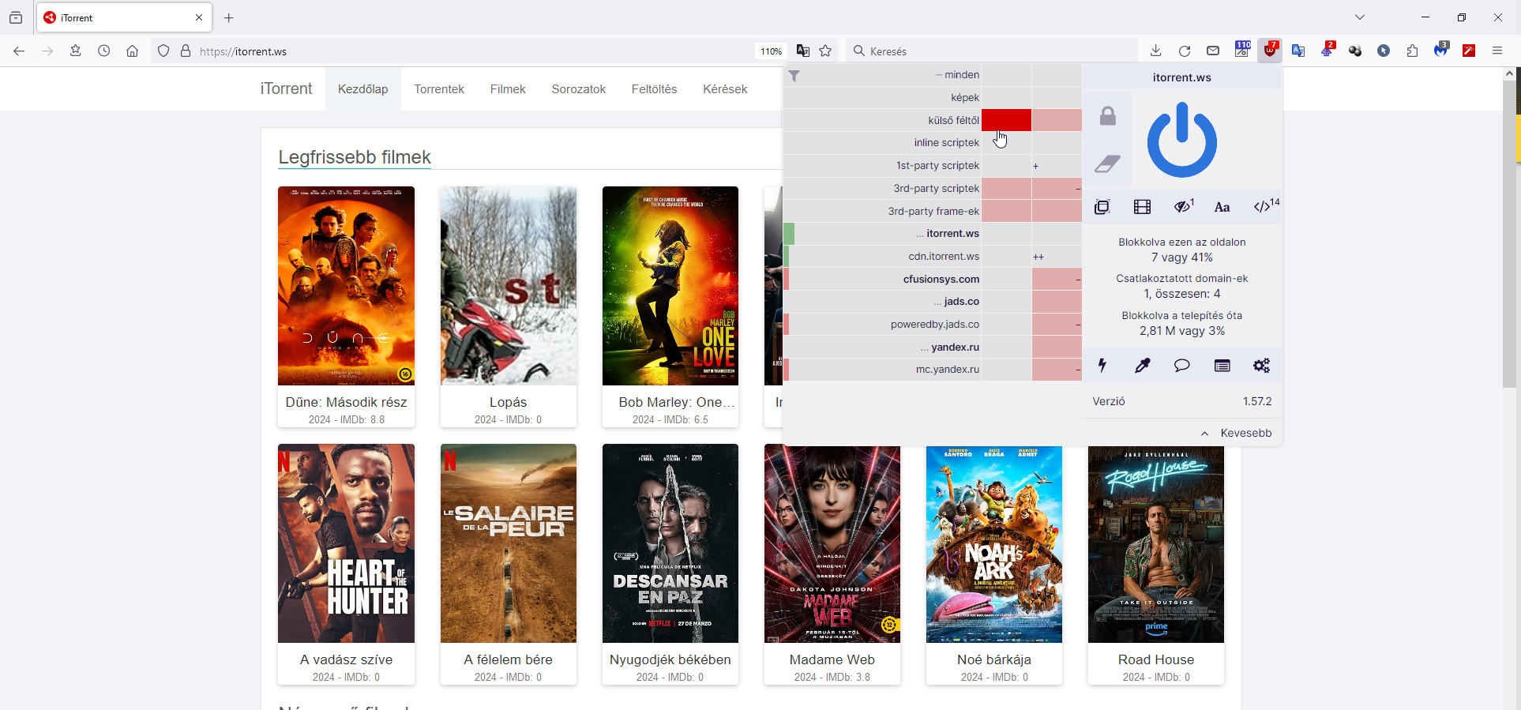Click the local rule cell of the külső féltől row

(1057, 120)
